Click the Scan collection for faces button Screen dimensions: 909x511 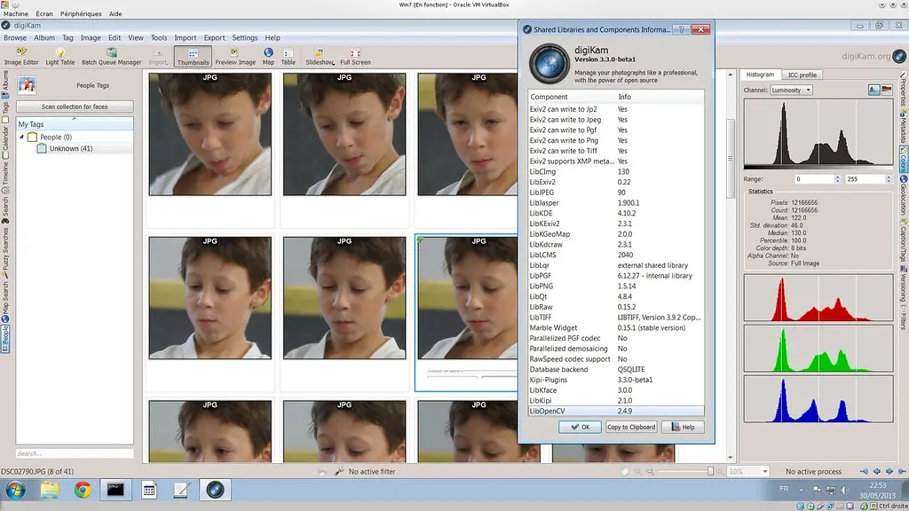[74, 106]
